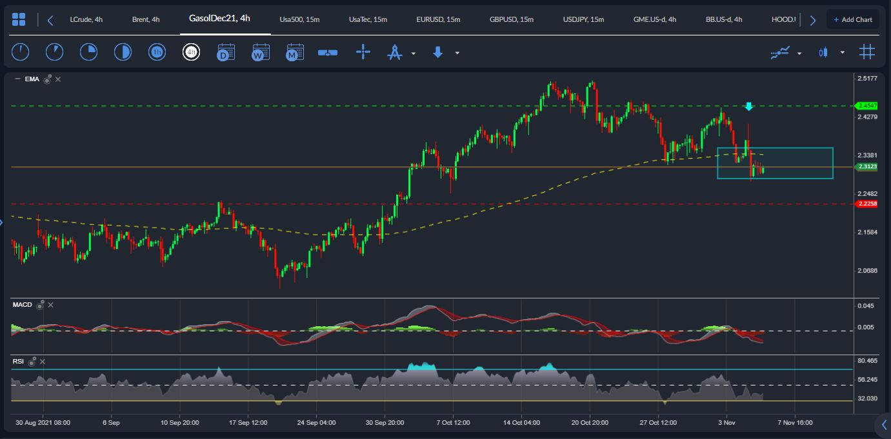Remove the RSI indicator panel
891x439 pixels.
coord(42,362)
